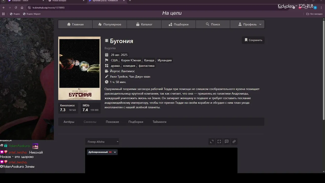Open the writers line Уилл Трейси, Чан Джун-хван
This screenshot has width=325, height=183.
tap(130, 77)
